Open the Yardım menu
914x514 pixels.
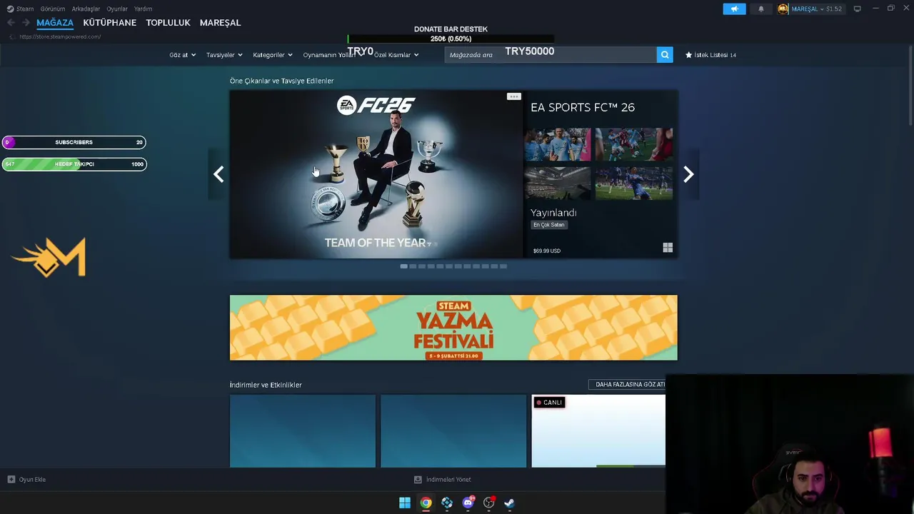143,9
